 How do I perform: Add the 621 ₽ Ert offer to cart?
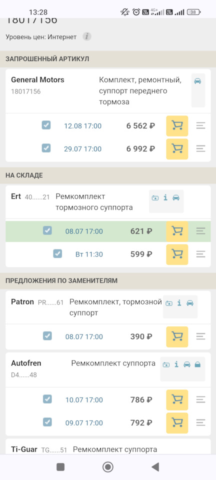(x=177, y=231)
